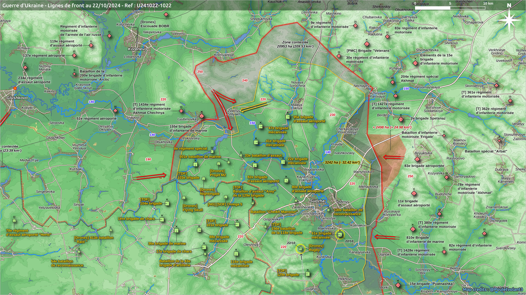Viewport: 526px width, 295px height.
Task: Click the Zone contestée 20953 ha label
Action: [x=295, y=44]
